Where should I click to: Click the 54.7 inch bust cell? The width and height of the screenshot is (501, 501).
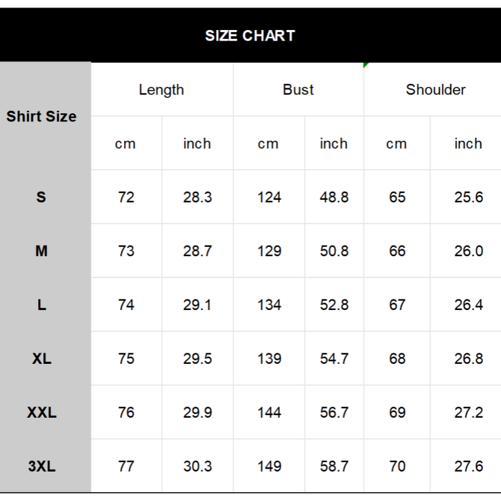tap(334, 359)
